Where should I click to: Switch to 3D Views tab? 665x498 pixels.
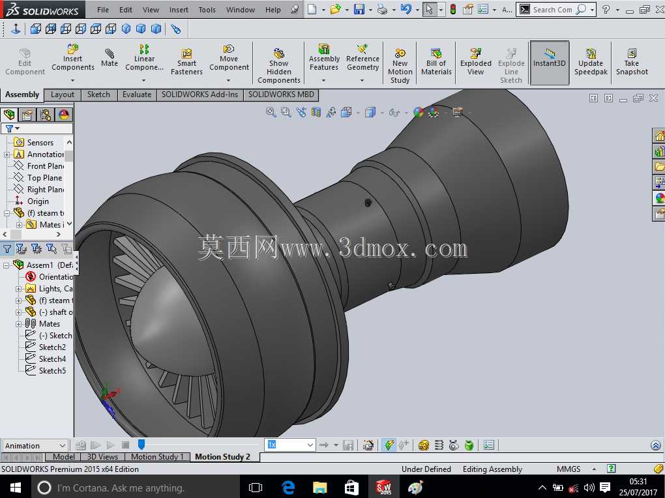pos(102,457)
